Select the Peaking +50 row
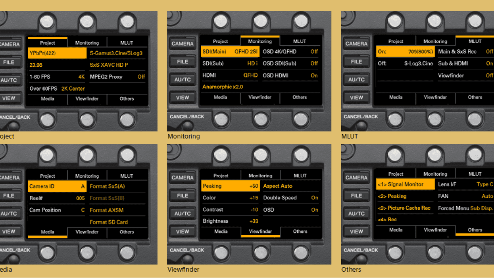This screenshot has width=494, height=278. coord(230,186)
